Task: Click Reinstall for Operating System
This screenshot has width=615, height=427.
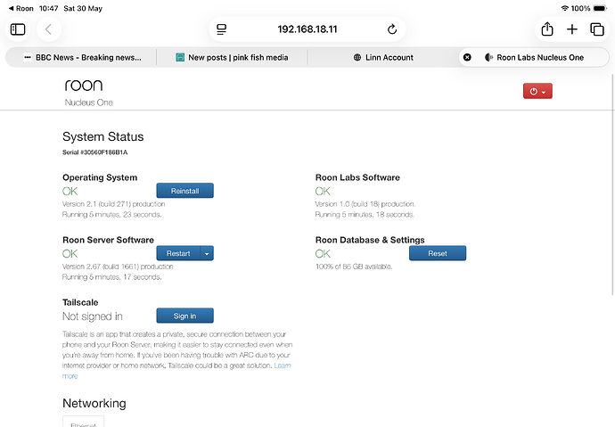Action: (x=184, y=191)
